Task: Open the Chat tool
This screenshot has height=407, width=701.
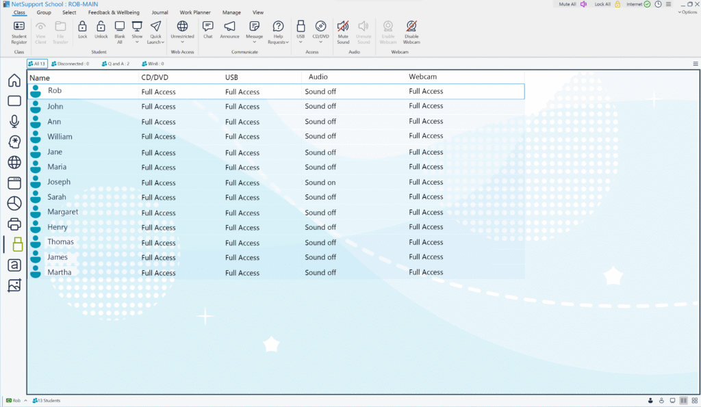Action: coord(208,30)
